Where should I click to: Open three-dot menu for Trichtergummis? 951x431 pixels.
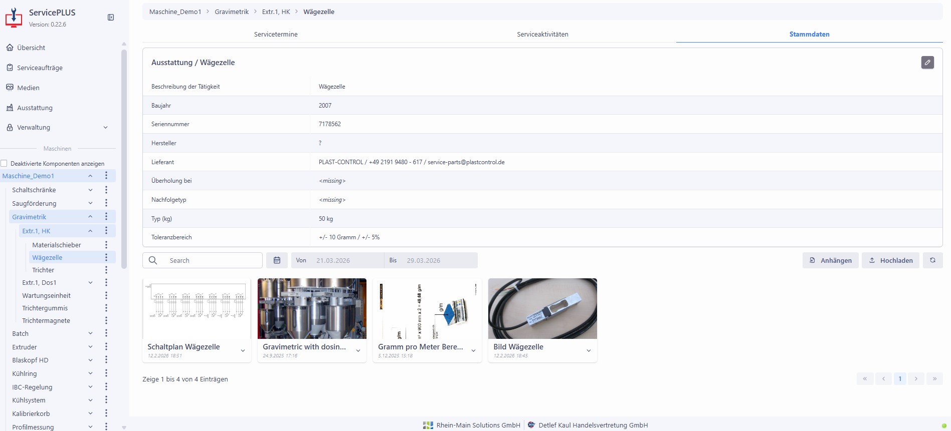(x=106, y=308)
